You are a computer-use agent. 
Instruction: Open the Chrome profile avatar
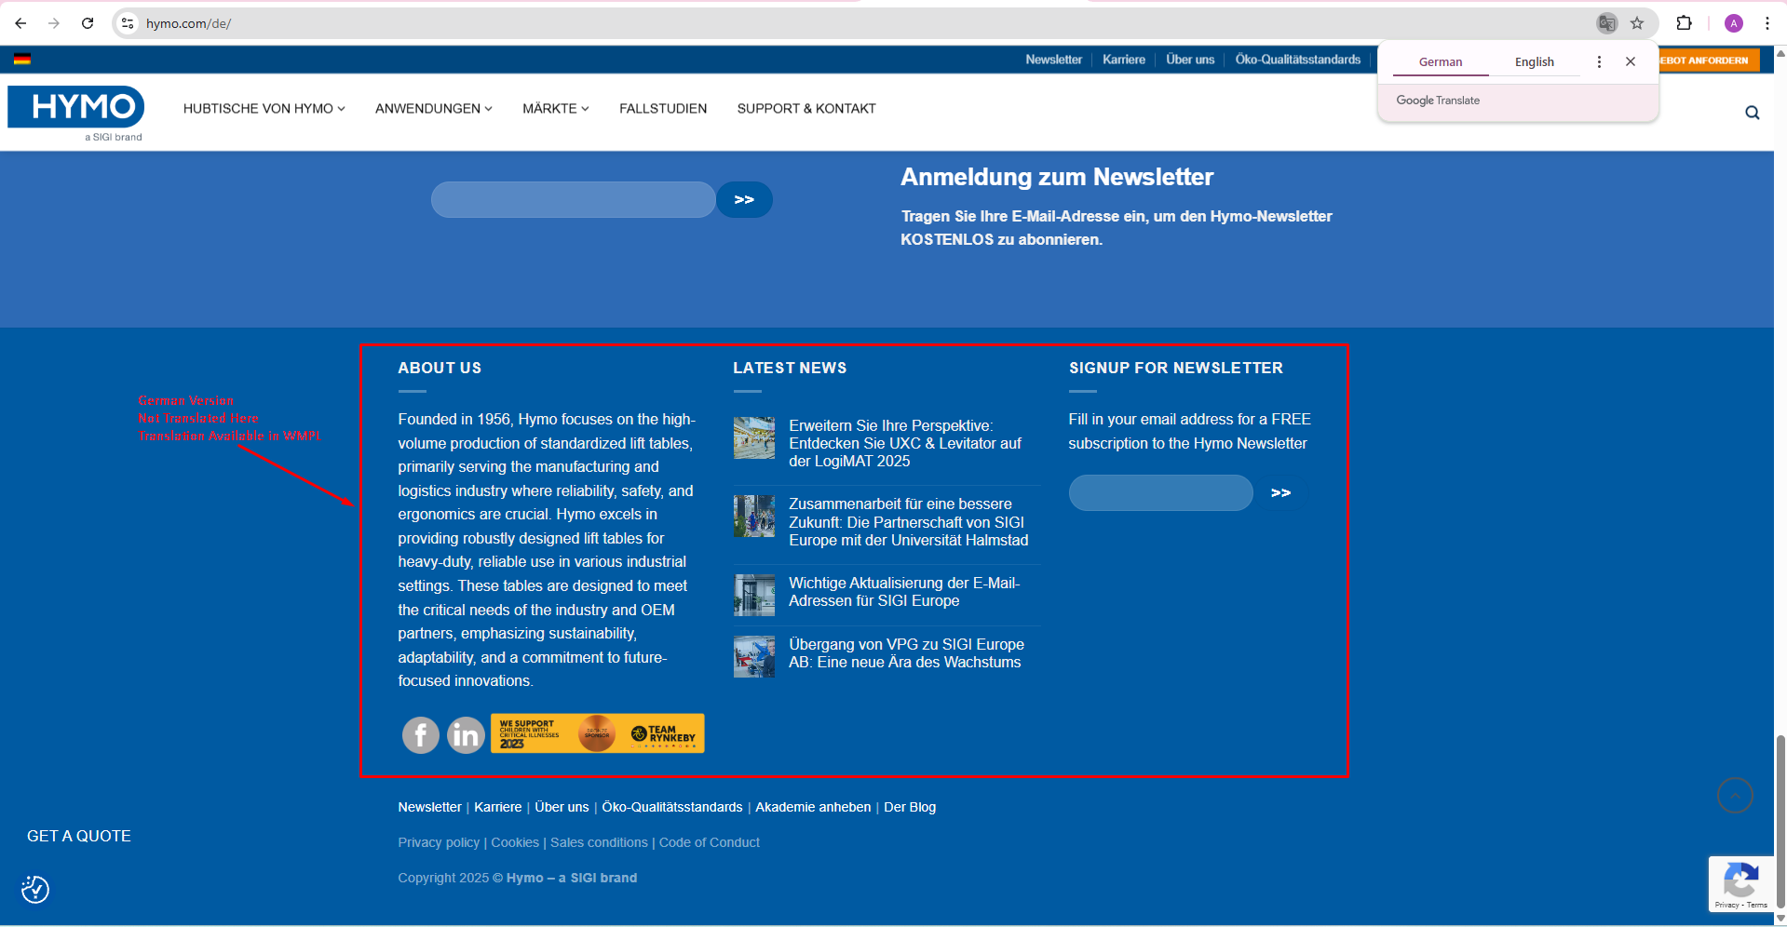[1734, 23]
